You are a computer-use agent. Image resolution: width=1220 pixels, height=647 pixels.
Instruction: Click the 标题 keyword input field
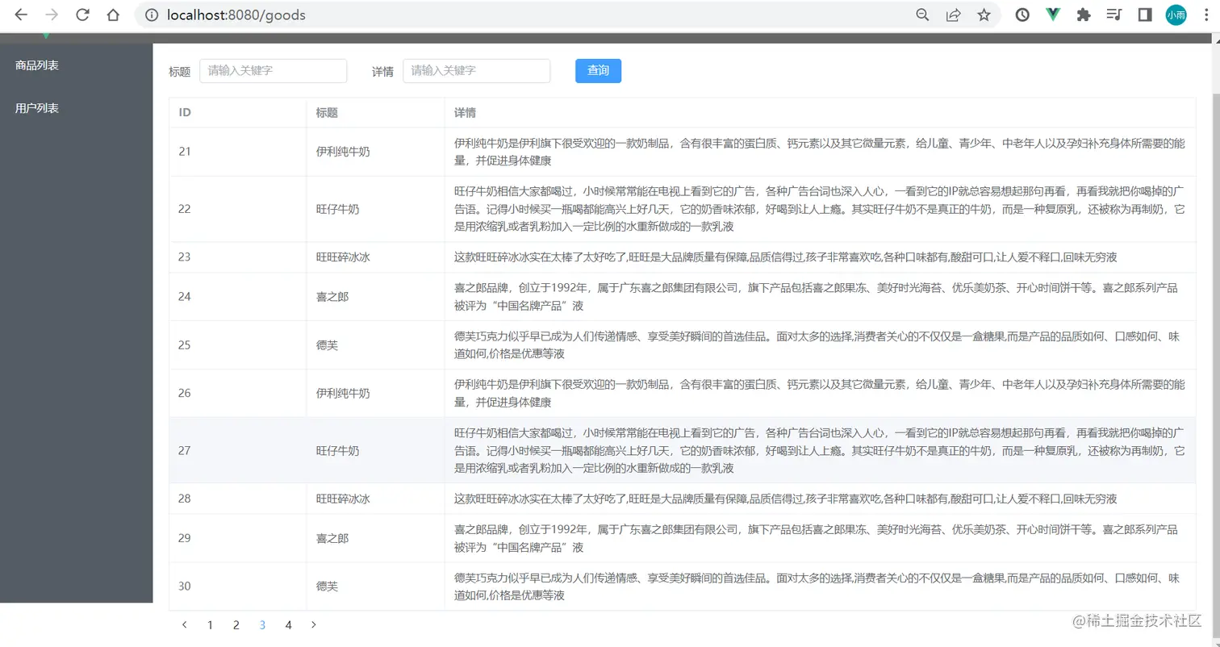273,71
